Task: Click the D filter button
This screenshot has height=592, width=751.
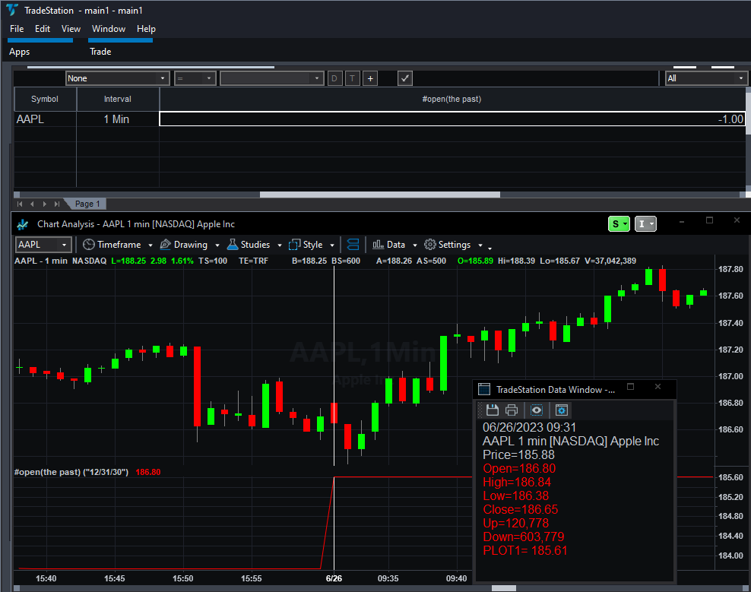Action: (334, 78)
